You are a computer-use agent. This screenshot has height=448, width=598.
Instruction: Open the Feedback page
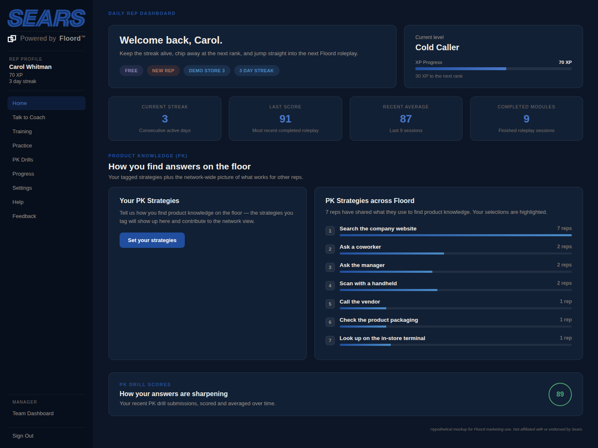47,216
